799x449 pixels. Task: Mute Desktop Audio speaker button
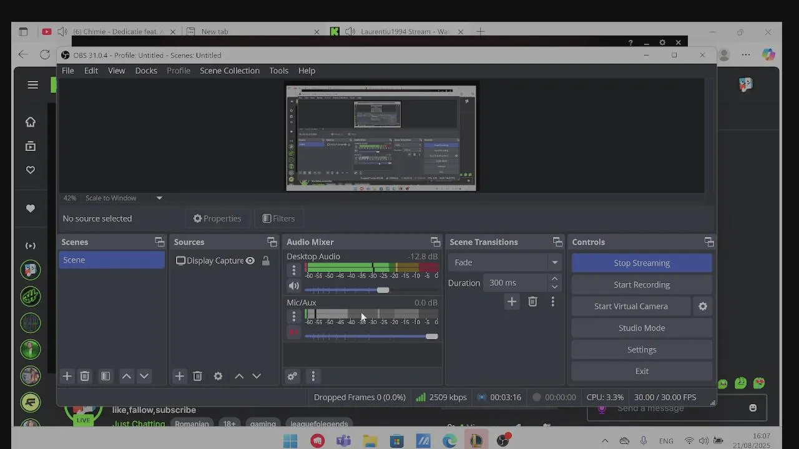click(294, 286)
